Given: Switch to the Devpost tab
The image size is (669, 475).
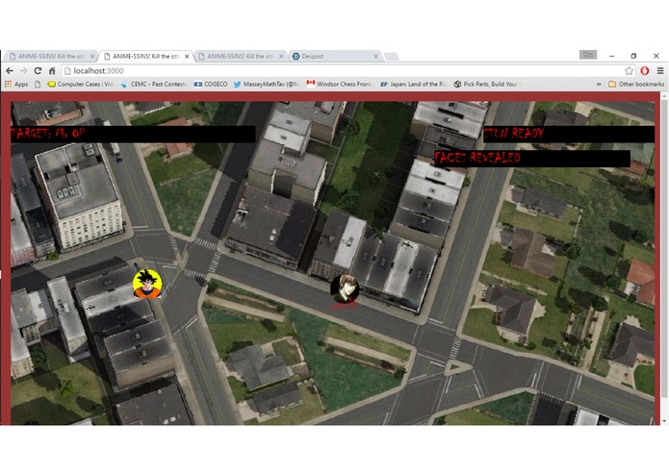Looking at the screenshot, I should [335, 56].
